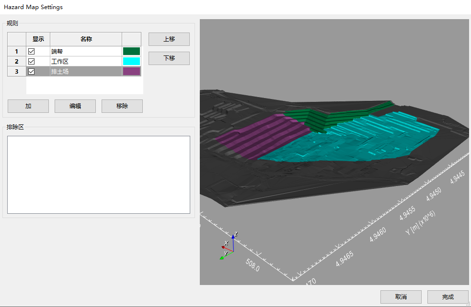
Task: Select the 端帮 rule name cell
Action: 86,51
